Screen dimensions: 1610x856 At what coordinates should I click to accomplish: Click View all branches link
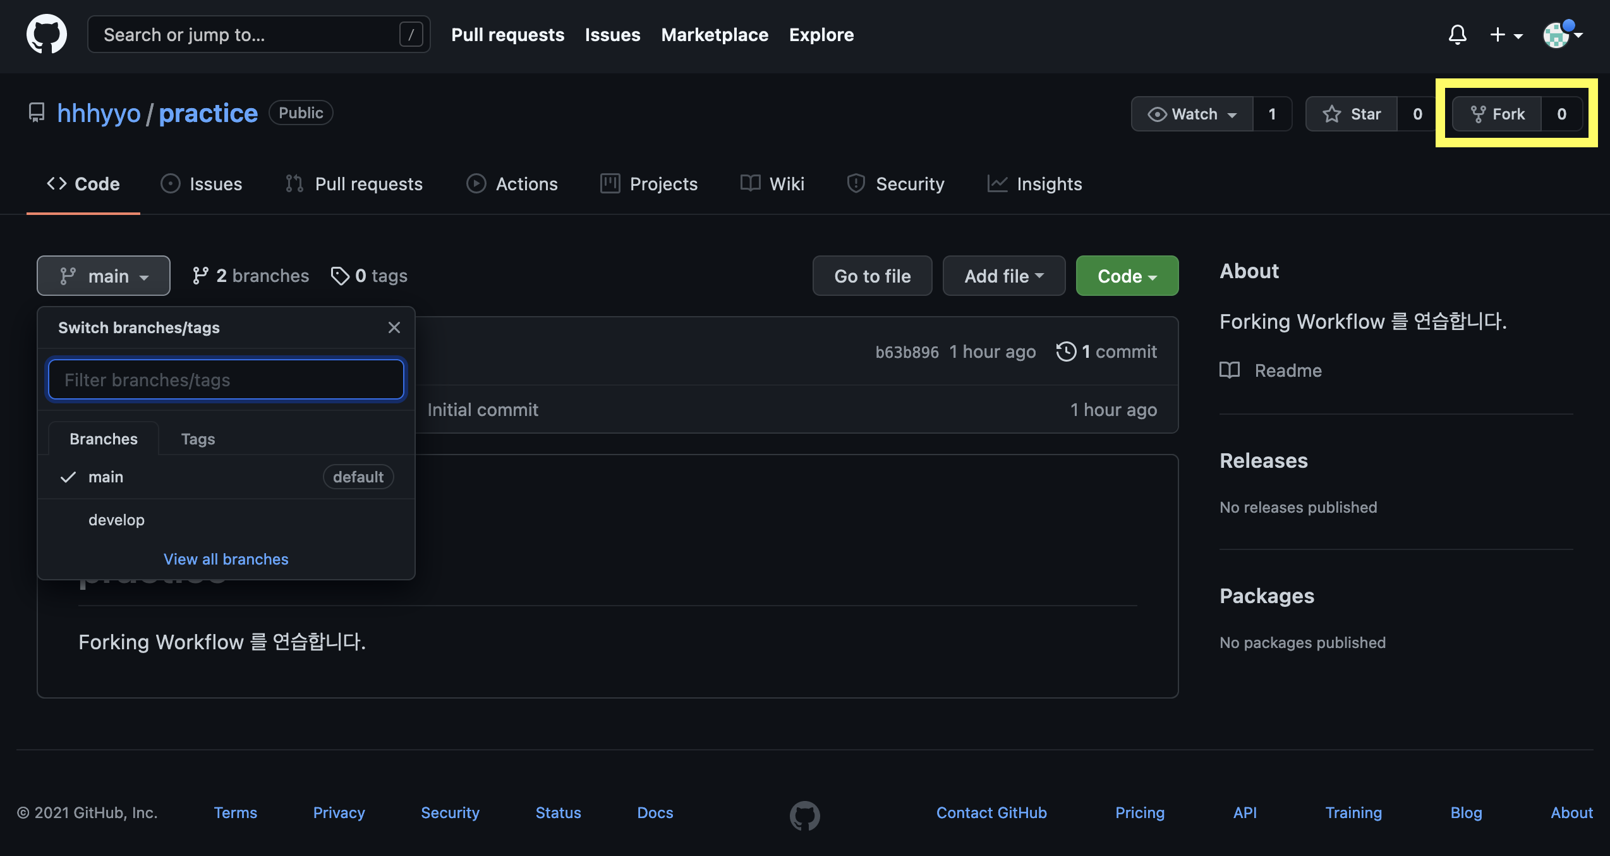pyautogui.click(x=226, y=559)
